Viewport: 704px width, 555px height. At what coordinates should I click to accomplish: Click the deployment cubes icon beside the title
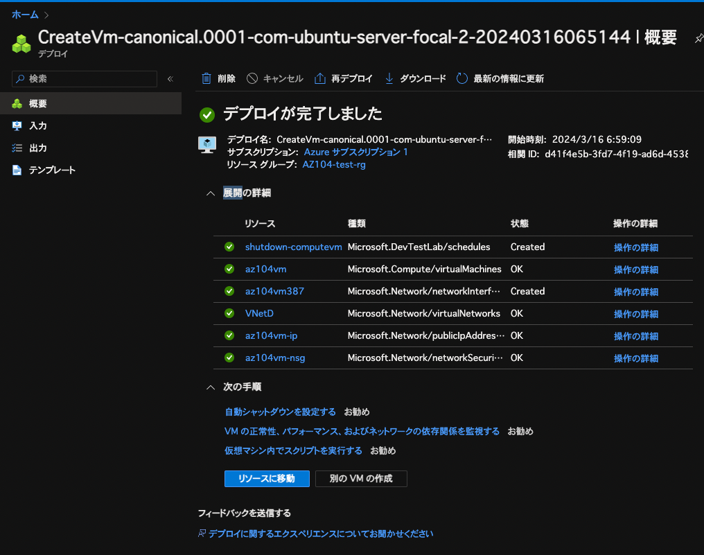[x=21, y=44]
